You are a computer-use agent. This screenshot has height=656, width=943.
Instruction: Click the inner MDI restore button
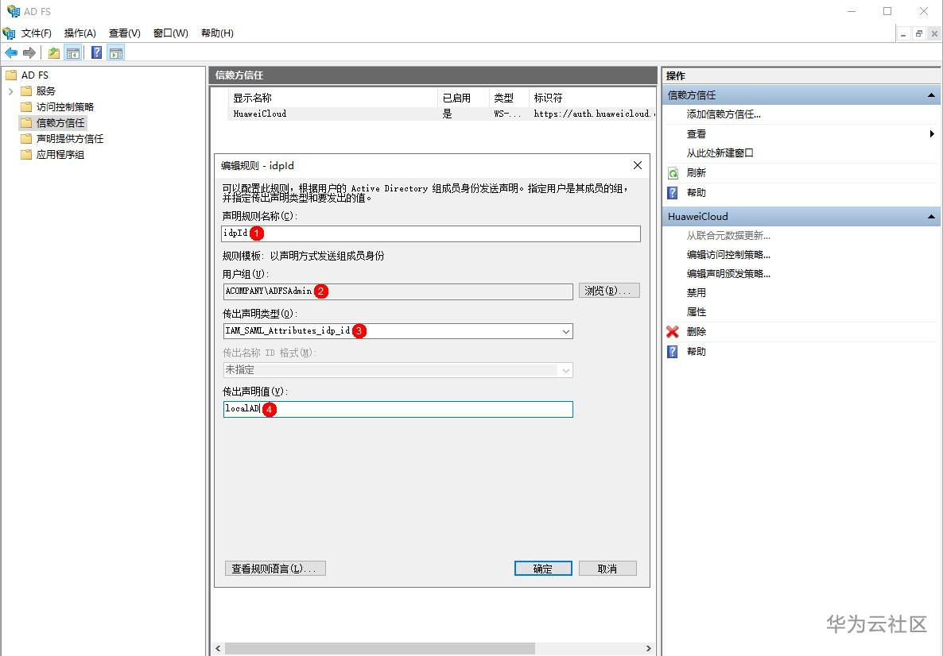[x=918, y=33]
